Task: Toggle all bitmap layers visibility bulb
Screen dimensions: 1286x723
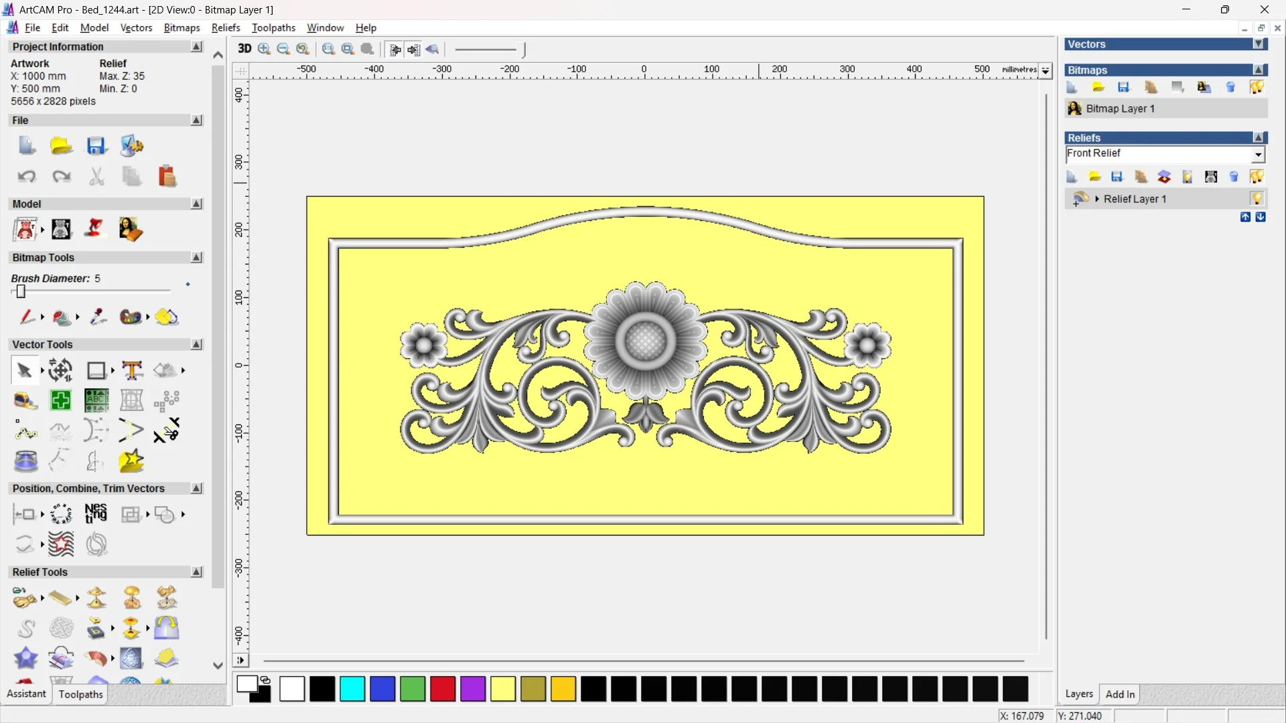Action: (x=1257, y=87)
